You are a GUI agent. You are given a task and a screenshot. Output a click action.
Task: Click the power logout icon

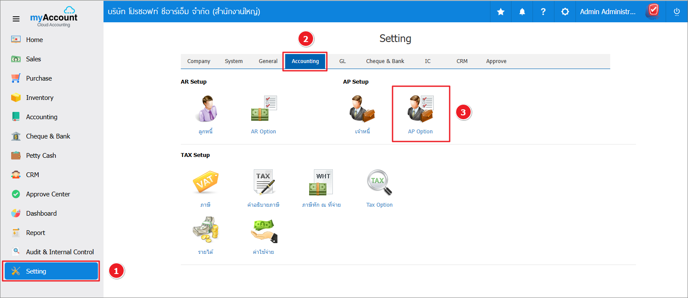(677, 12)
